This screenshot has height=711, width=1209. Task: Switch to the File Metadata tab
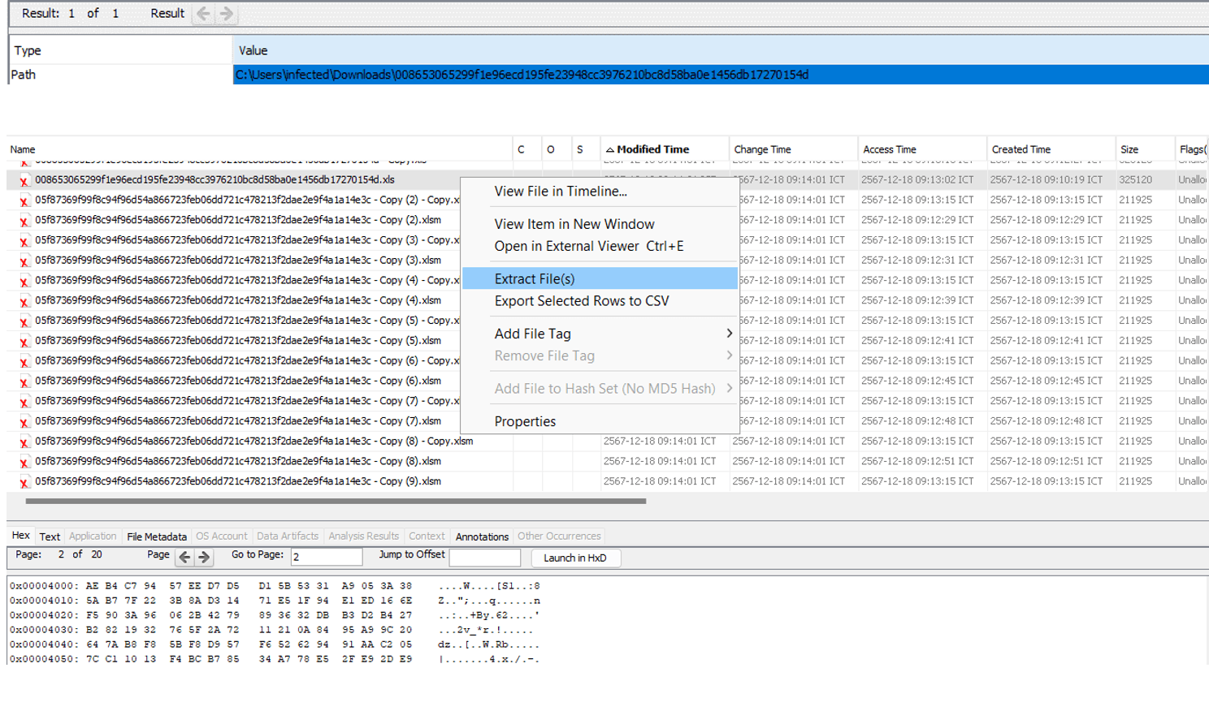pyautogui.click(x=157, y=536)
